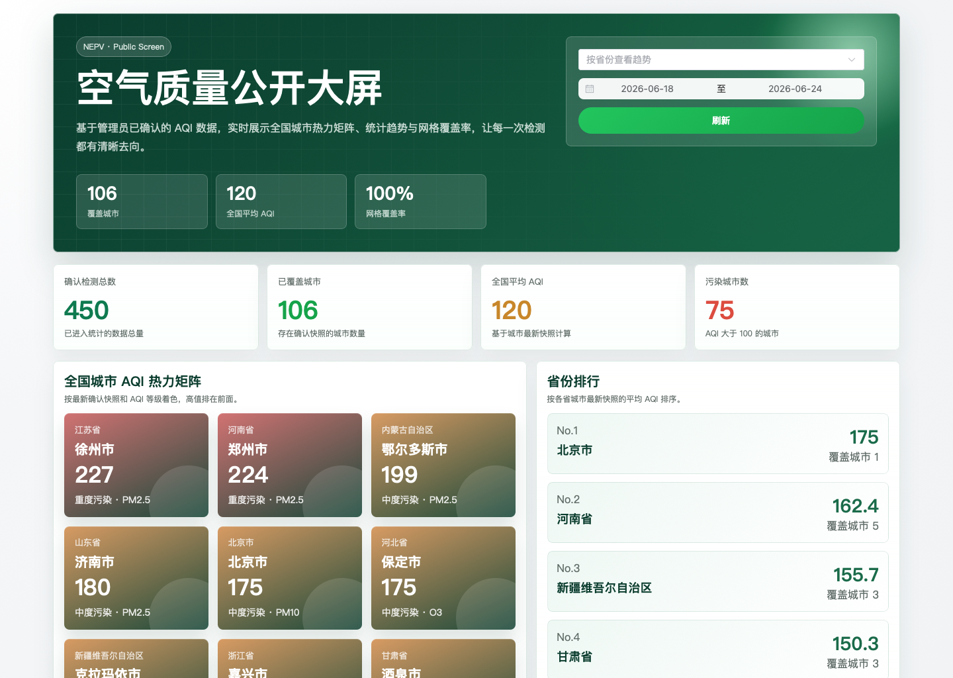This screenshot has width=953, height=678.
Task: Open the 按省份查看趋势 province dropdown
Action: 721,60
